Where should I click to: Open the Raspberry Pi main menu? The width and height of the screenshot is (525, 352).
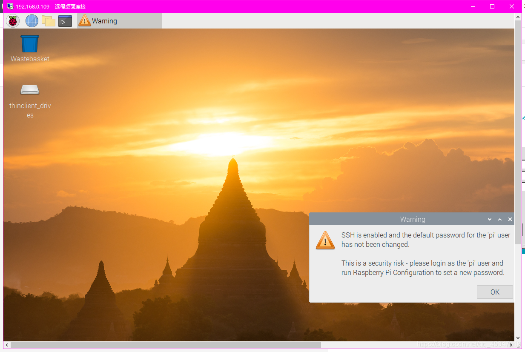tap(13, 21)
